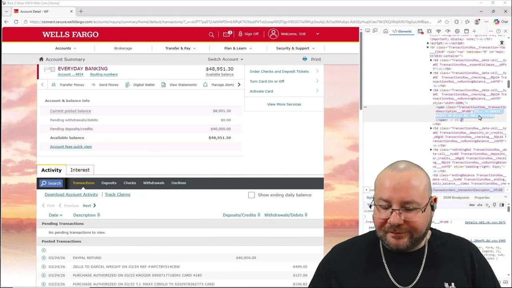Screen dimensions: 512x288
Task: Click the browser refresh icon
Action: click(16, 22)
